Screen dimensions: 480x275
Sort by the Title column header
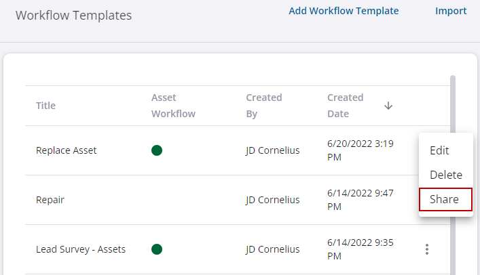pyautogui.click(x=46, y=106)
